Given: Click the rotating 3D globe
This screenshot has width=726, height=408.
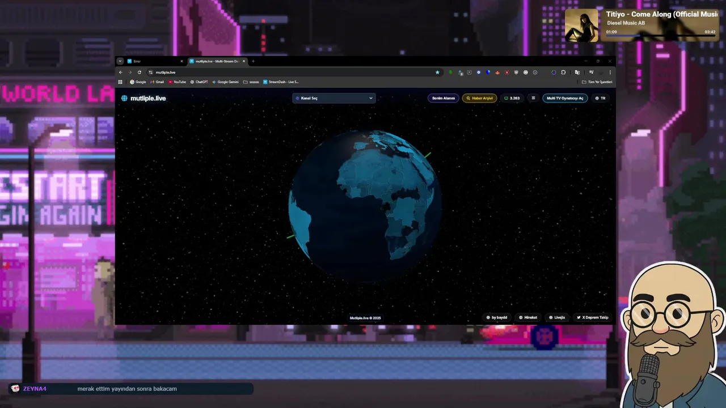Looking at the screenshot, I should 365,206.
